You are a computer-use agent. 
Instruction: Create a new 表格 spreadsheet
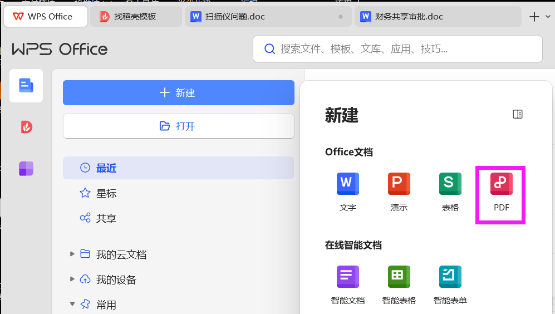[450, 192]
